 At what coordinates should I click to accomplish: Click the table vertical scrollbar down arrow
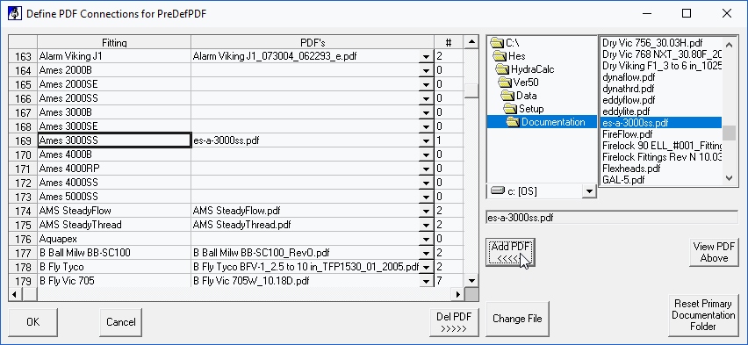coord(471,281)
